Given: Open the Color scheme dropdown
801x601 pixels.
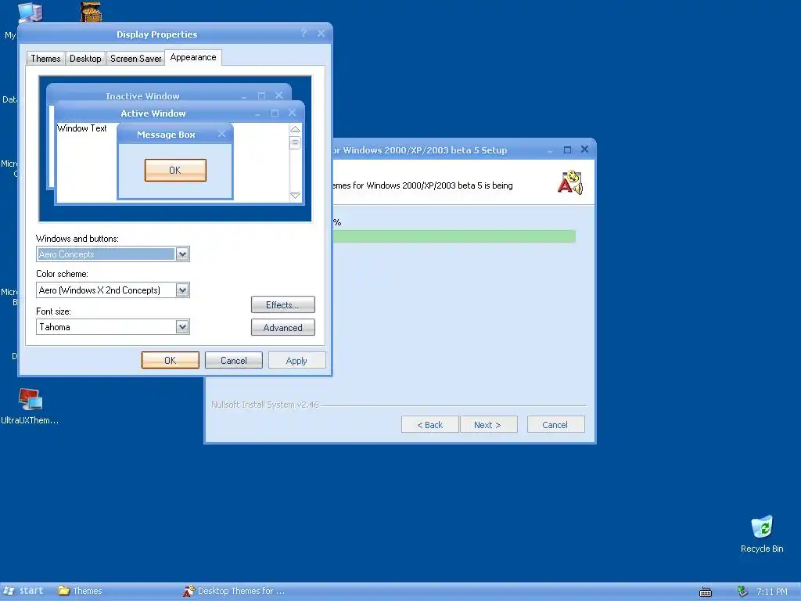Looking at the screenshot, I should (182, 290).
